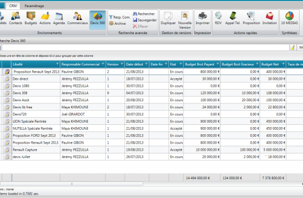Click the 134 000,00 € total

(232, 178)
